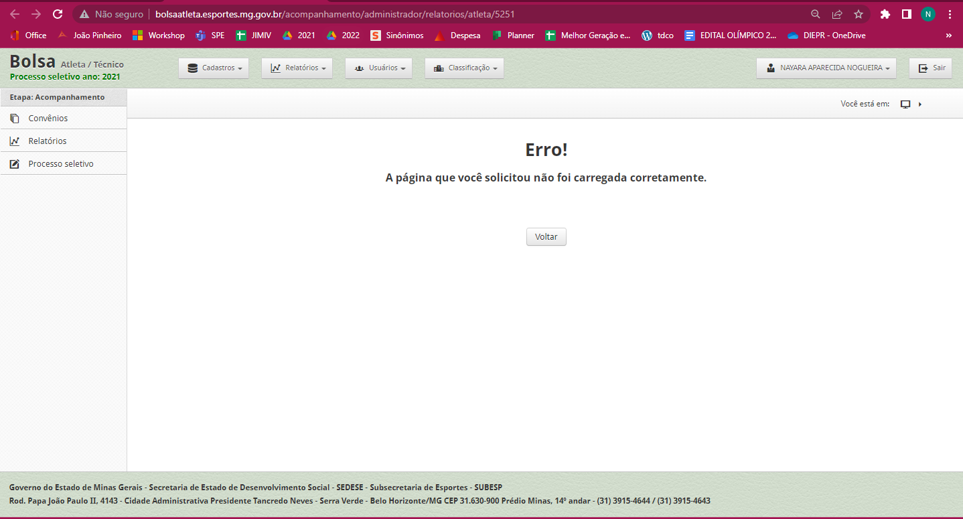Click the monitor icon beside 'Você está em'
Image resolution: width=963 pixels, height=519 pixels.
point(905,104)
